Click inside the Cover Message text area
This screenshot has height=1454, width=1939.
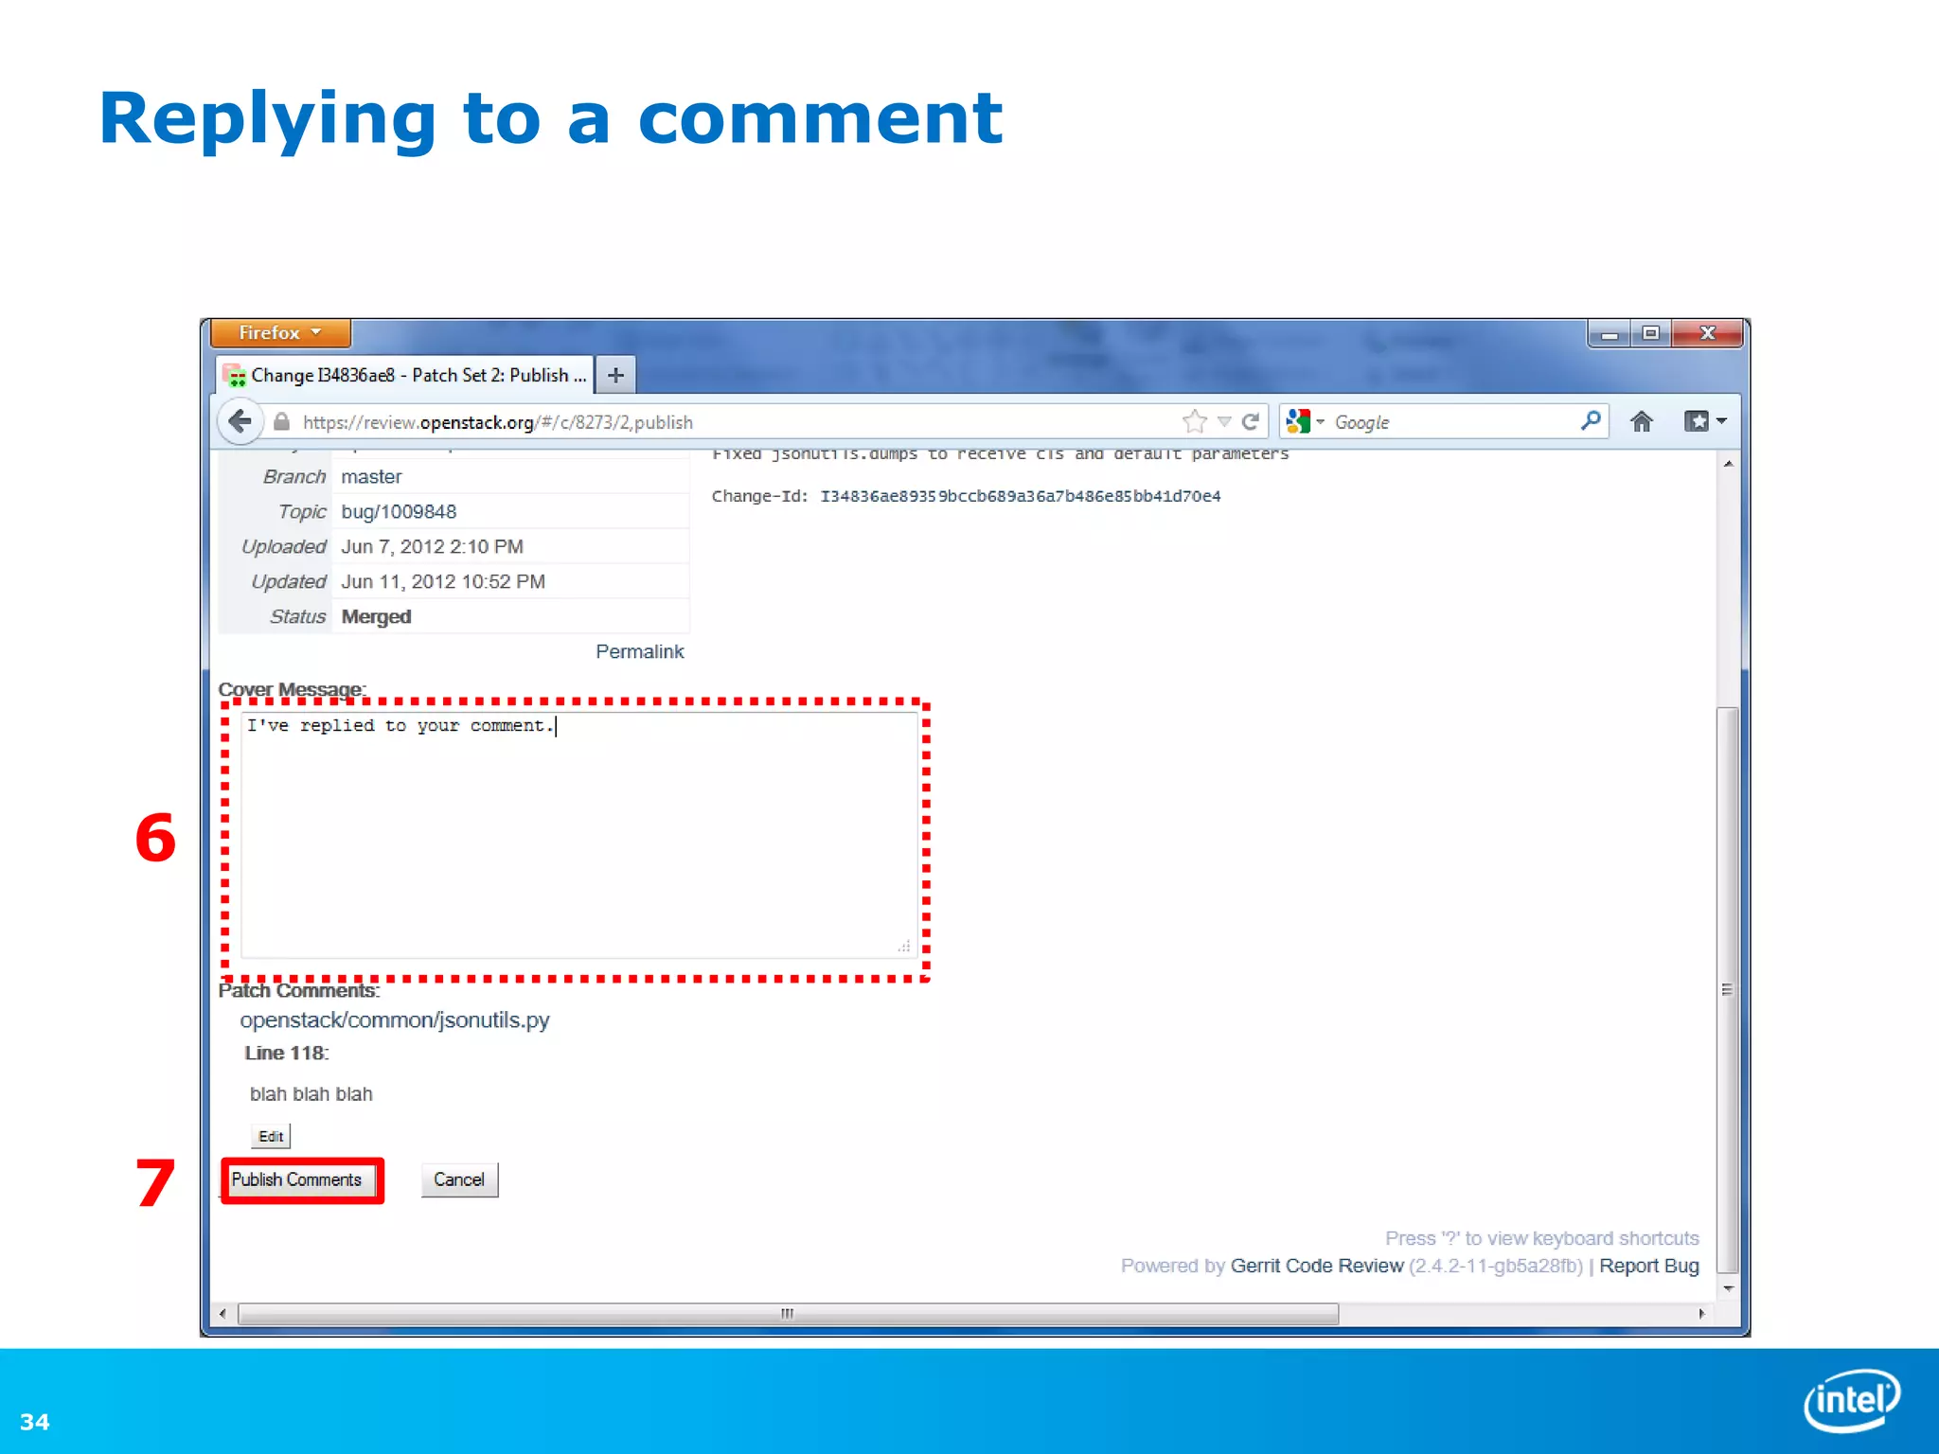tap(578, 833)
